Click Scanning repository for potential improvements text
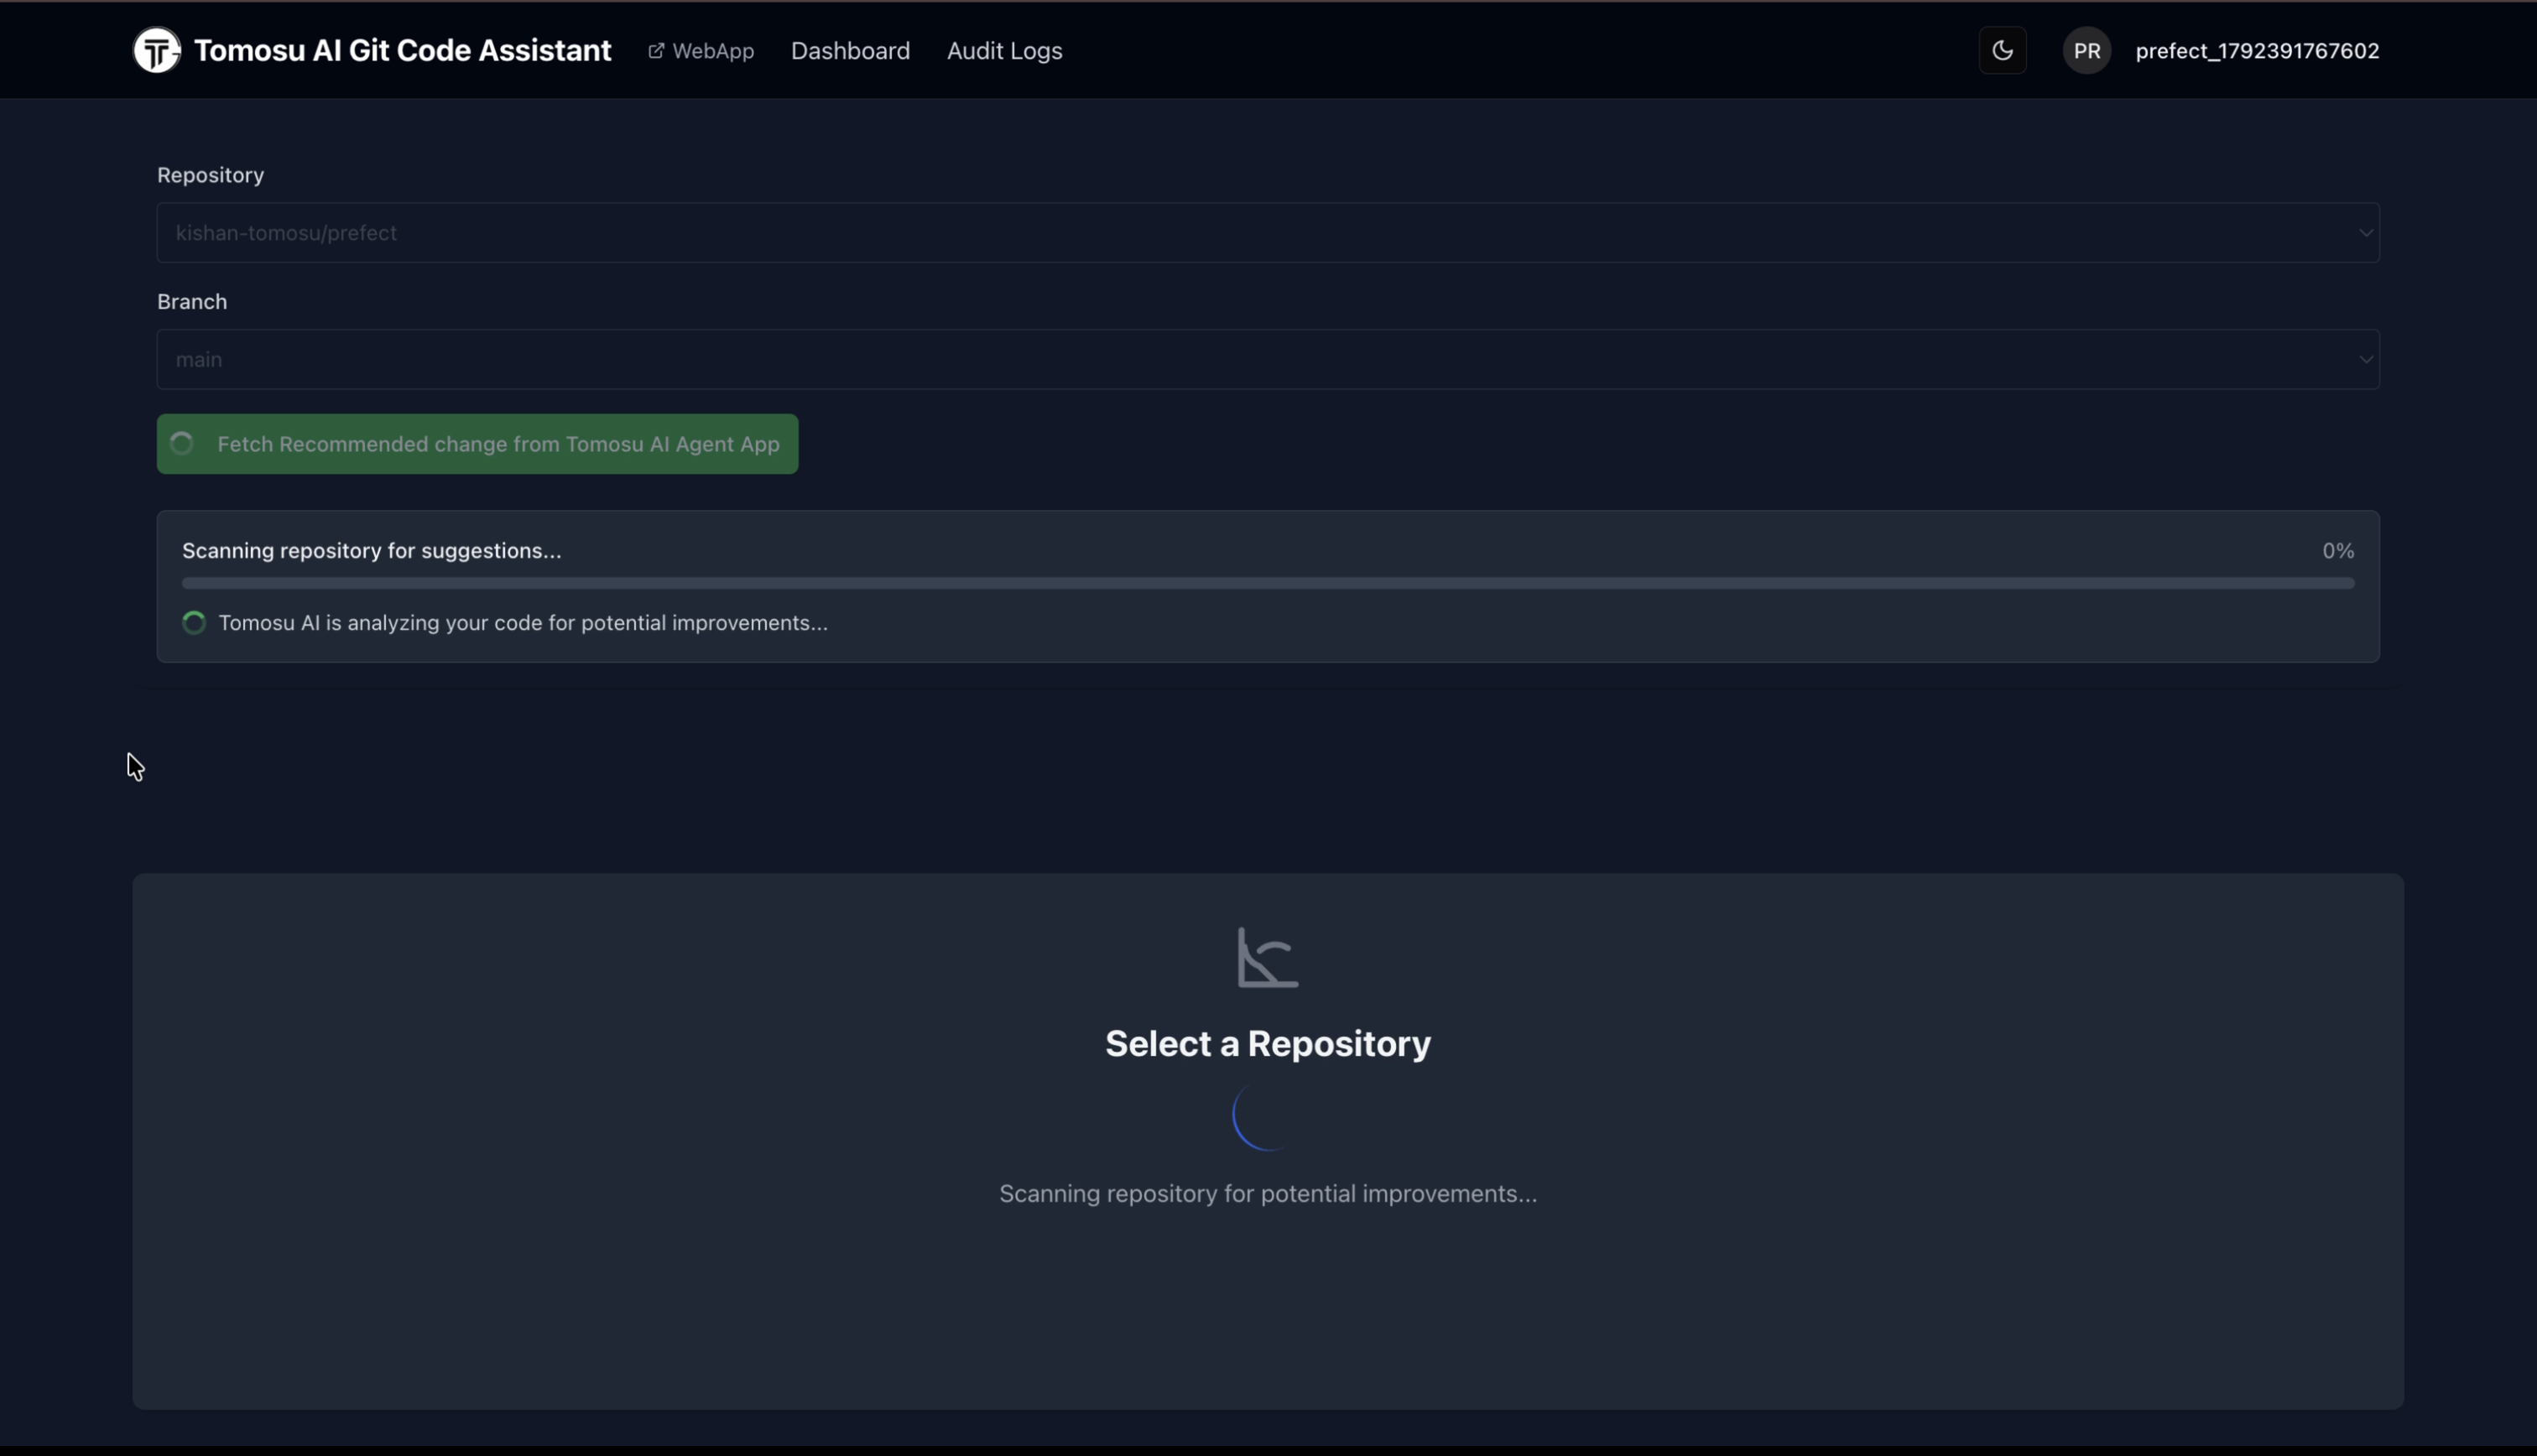Viewport: 2537px width, 1456px height. click(x=1268, y=1193)
